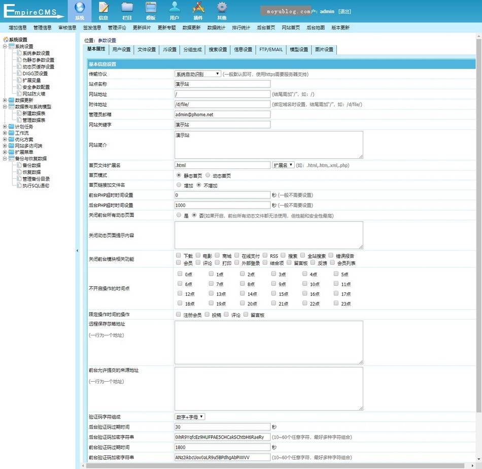Click the folder icon beside 优化方案
482x469 pixels.
point(11,139)
